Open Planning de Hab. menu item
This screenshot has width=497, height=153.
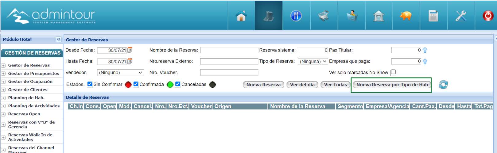[x=26, y=98]
